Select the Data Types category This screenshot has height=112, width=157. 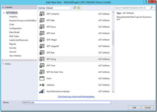pos(14,36)
